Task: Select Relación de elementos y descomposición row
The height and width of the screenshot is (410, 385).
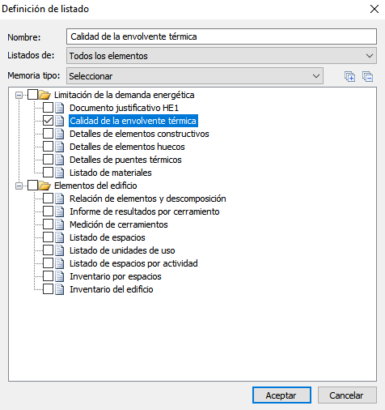Action: click(x=148, y=199)
